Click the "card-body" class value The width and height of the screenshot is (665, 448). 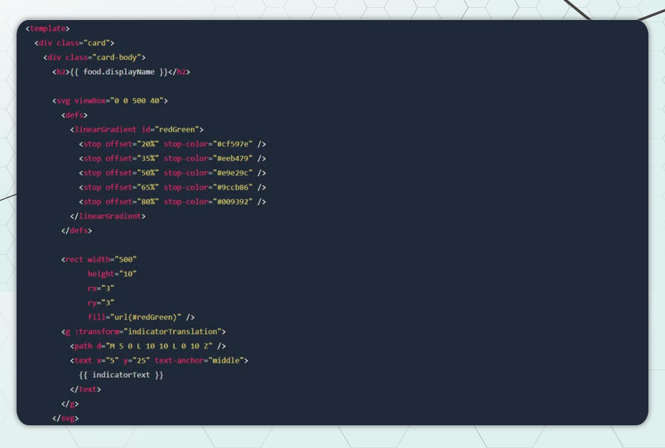pos(118,57)
